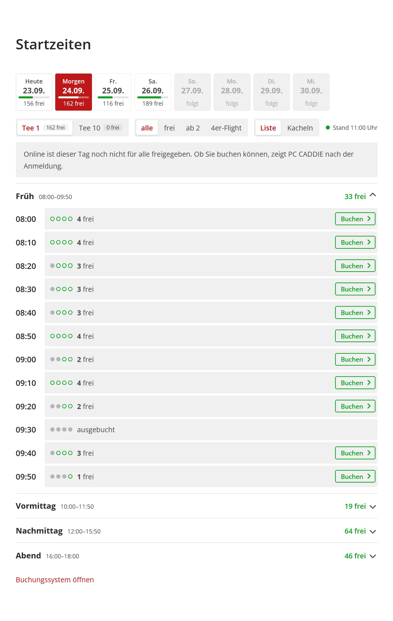The image size is (393, 621).
Task: Book the 08:10 tee time
Action: pos(355,242)
